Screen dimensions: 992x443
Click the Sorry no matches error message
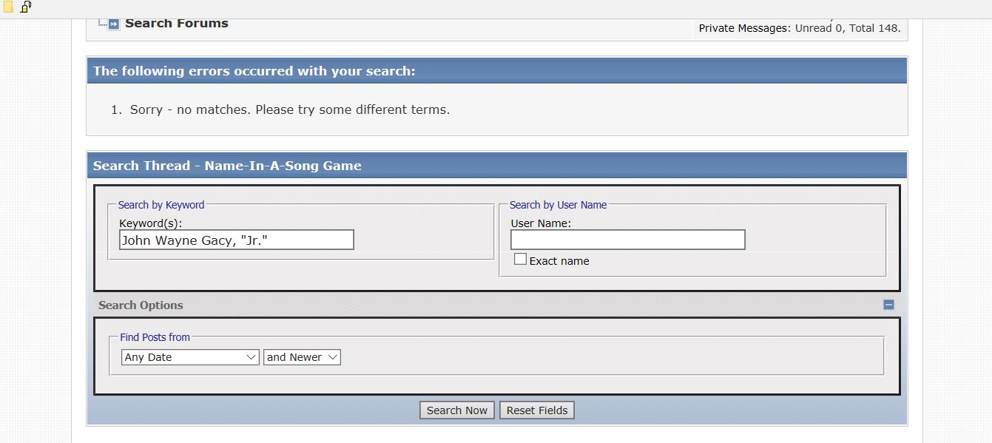click(x=289, y=109)
